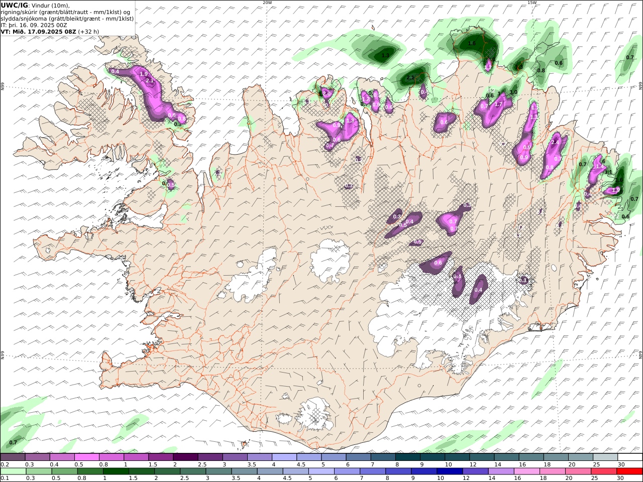Click the 1.1 precipitation value on the map
643x482 pixels.
click(608, 172)
